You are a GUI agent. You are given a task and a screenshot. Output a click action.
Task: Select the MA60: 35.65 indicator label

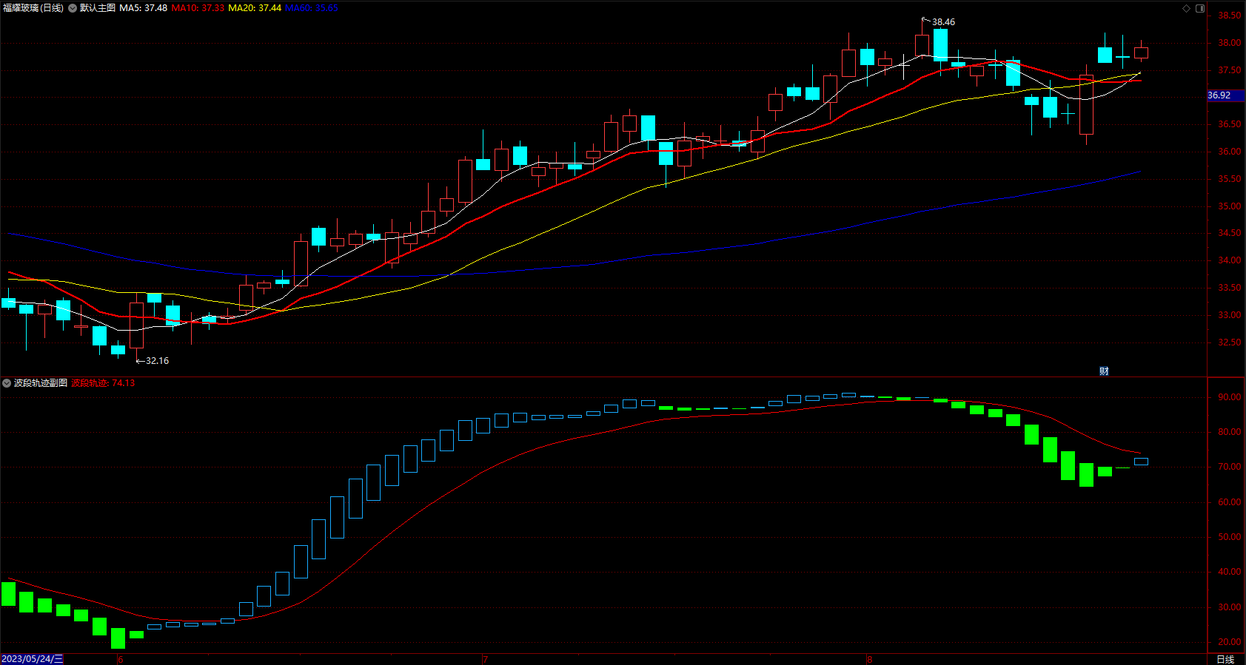[x=312, y=8]
